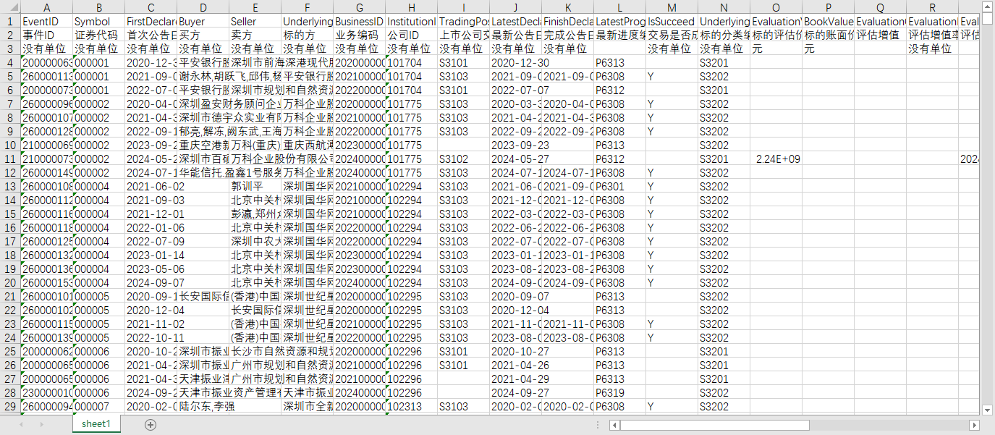Screen dimensions: 995x435
Task: Select the Y cell in row 29
Action: [x=672, y=406]
